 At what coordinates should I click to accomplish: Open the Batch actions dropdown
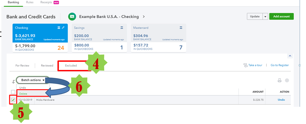click(x=33, y=80)
